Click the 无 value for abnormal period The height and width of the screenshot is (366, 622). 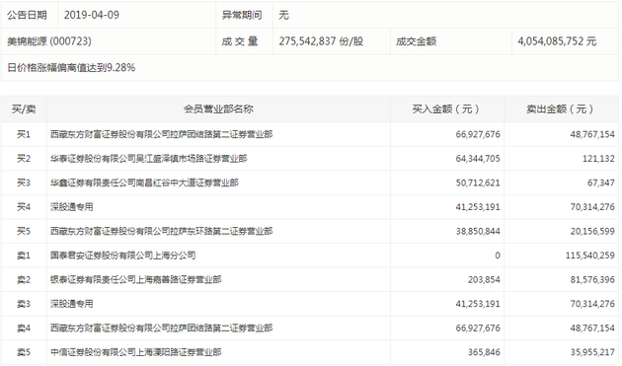(x=283, y=15)
